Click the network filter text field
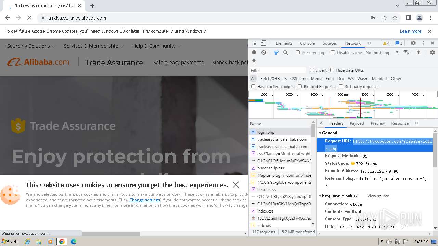The width and height of the screenshot is (438, 246). click(278, 70)
